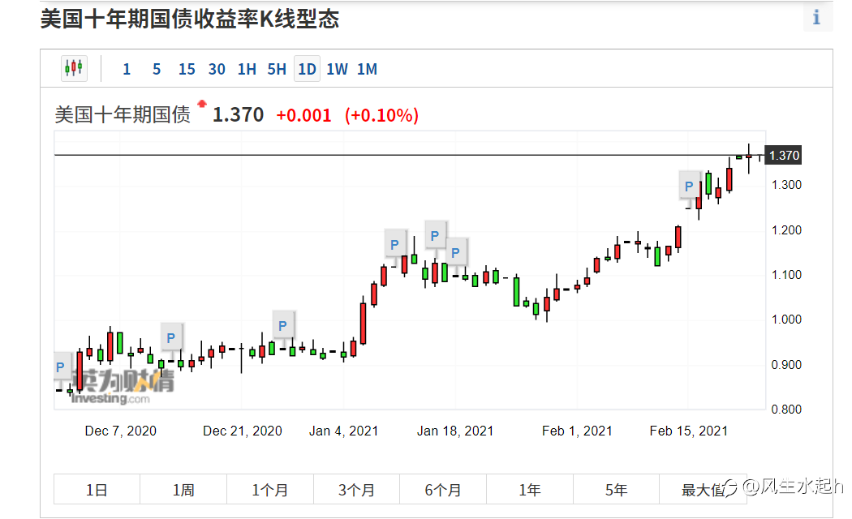Click the 1.000 y-axis label

click(x=786, y=320)
